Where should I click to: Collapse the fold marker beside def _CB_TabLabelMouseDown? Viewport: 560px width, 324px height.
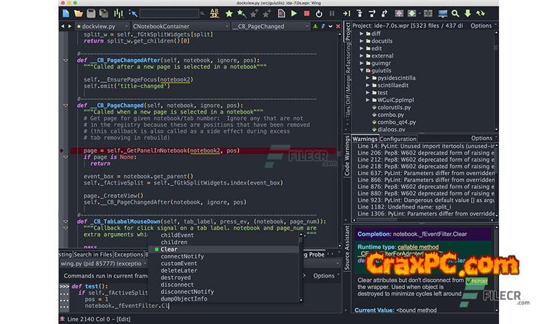click(x=66, y=222)
